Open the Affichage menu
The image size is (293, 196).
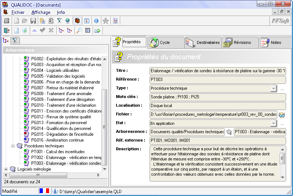(40, 12)
